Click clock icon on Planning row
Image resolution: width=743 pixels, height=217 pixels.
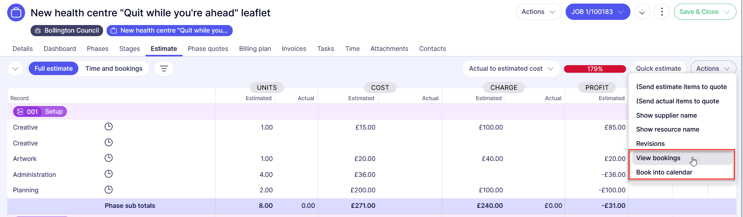[x=109, y=190]
